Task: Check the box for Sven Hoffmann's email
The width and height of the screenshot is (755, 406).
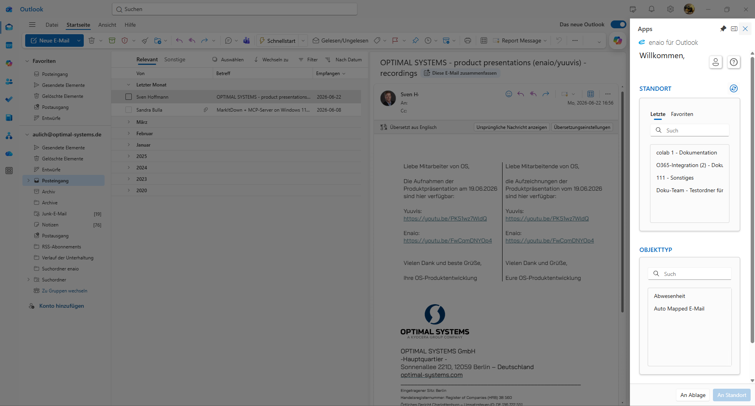Action: 129,97
